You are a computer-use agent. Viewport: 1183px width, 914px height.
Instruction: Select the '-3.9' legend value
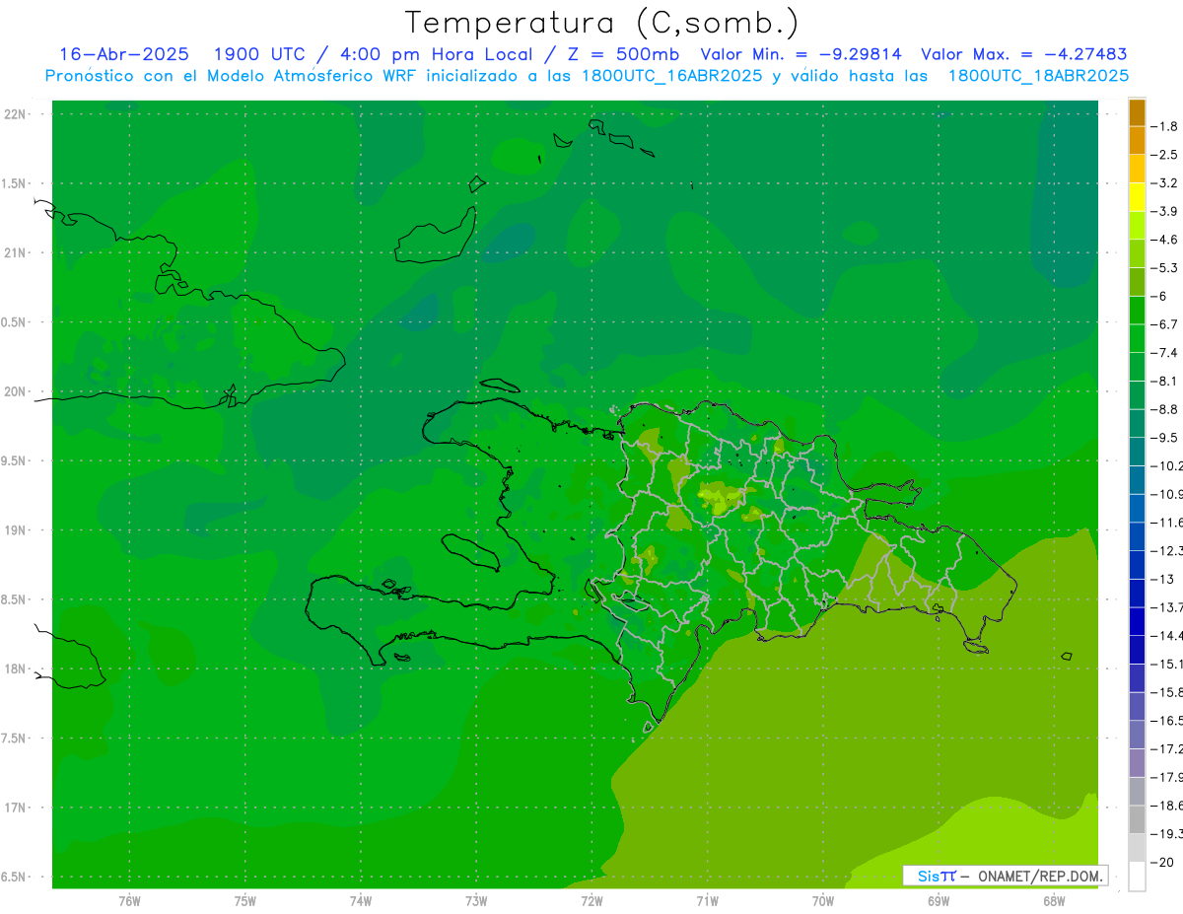[x=1164, y=211]
